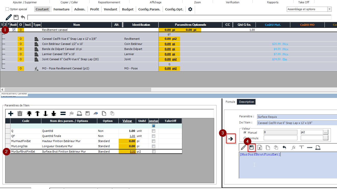Open the Budget tab
Screen dimensions: 337x189
point(128,9)
